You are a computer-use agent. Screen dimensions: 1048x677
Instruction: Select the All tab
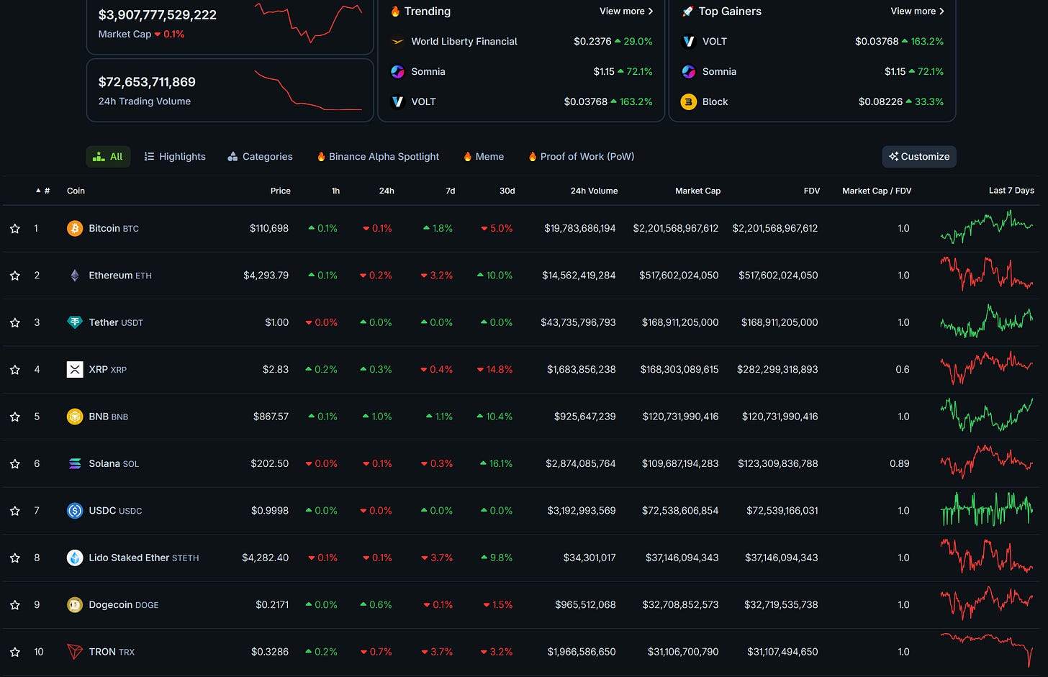coord(108,157)
